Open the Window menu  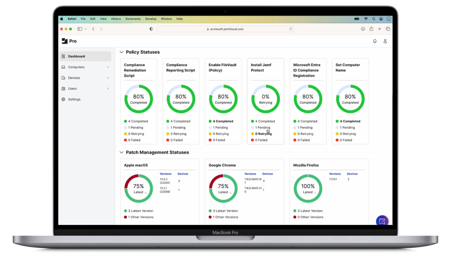pyautogui.click(x=166, y=19)
